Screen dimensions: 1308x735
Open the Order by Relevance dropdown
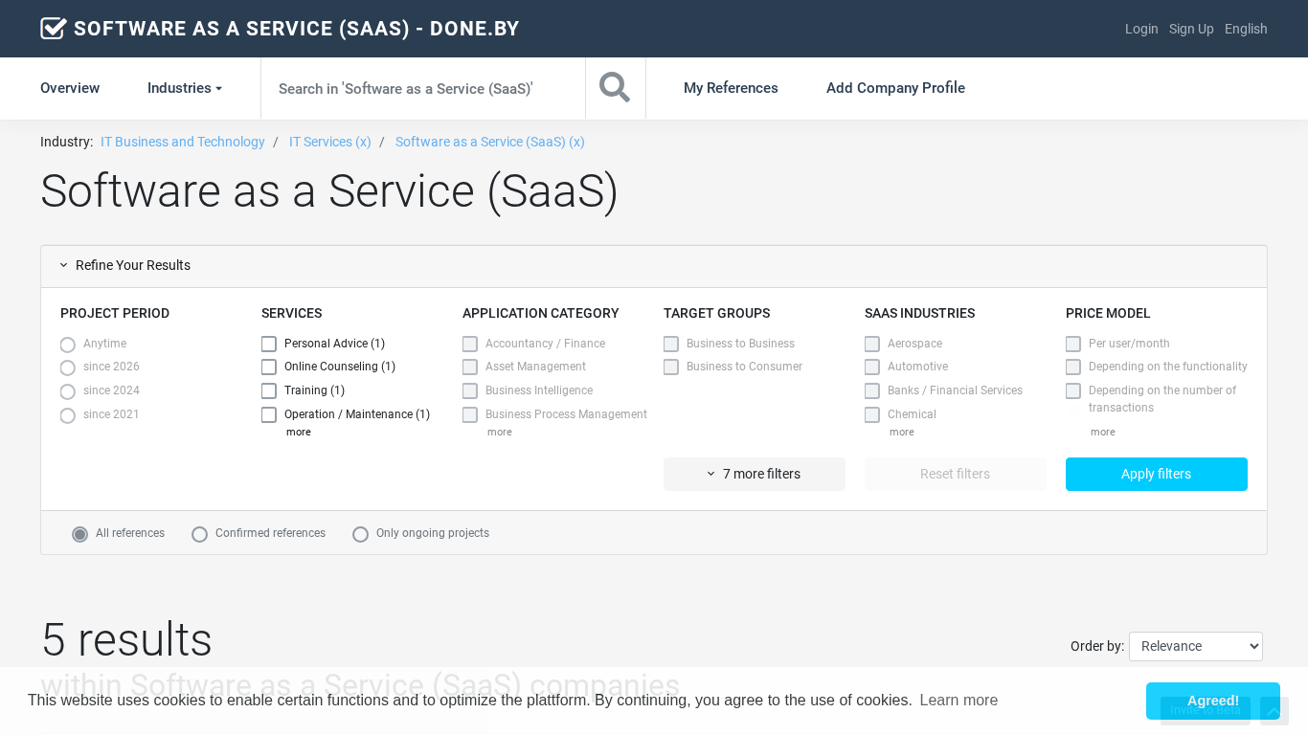click(x=1195, y=646)
